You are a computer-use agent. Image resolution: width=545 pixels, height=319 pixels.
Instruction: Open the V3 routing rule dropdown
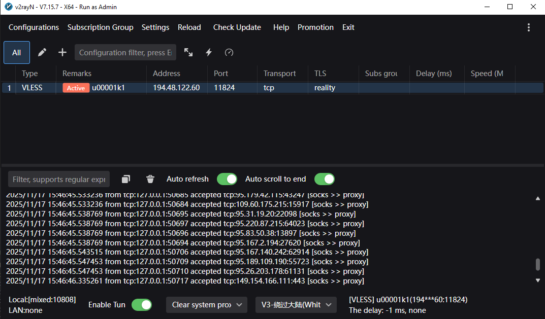click(x=296, y=305)
